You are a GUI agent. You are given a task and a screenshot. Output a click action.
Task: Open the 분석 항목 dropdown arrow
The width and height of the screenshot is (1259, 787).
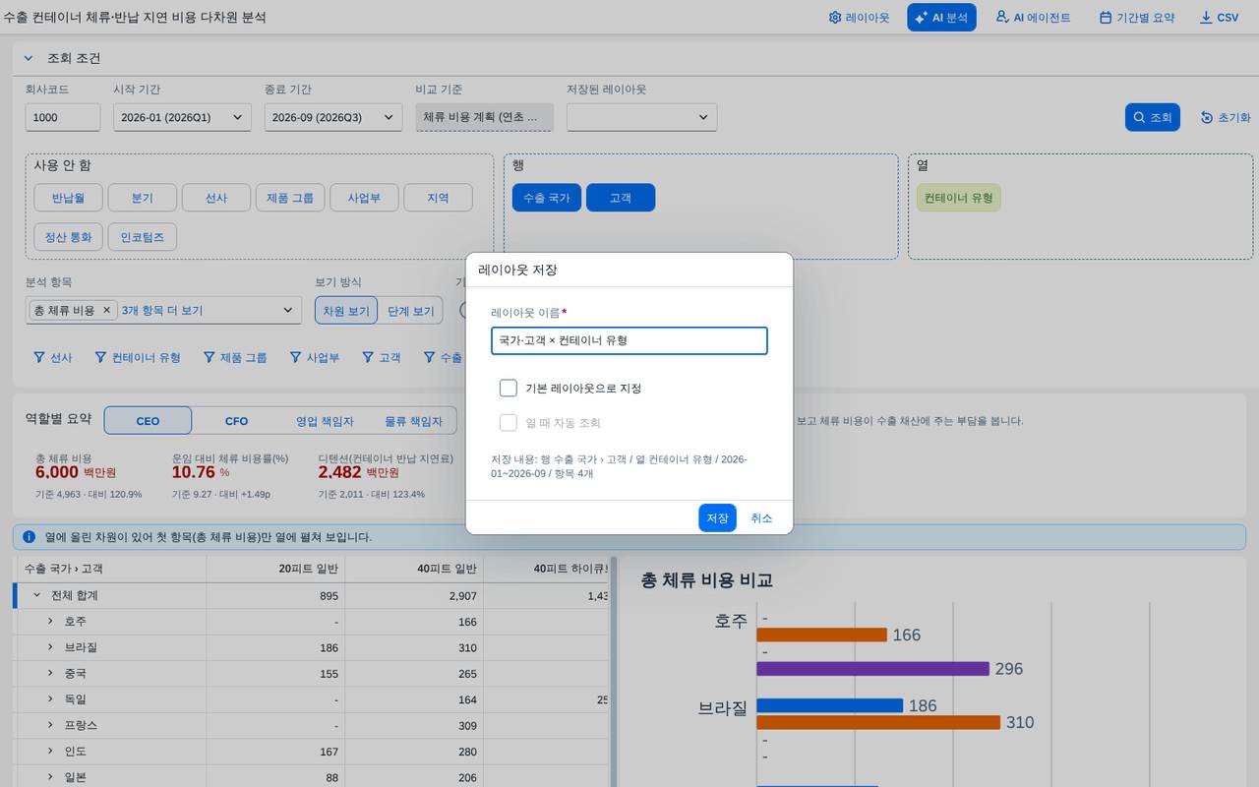coord(288,310)
